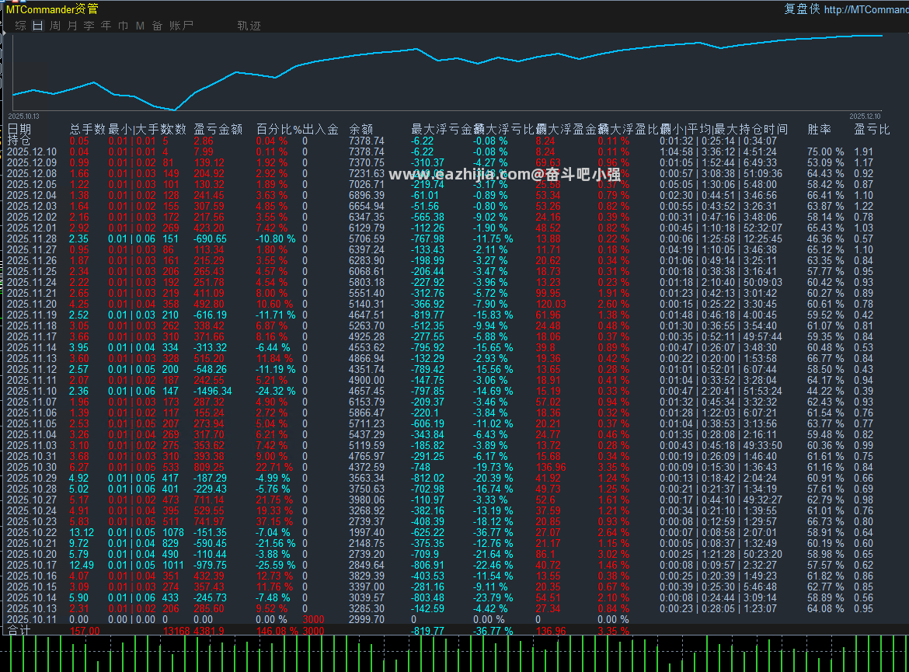Click the 日期 column header
The width and height of the screenshot is (909, 672).
(19, 129)
